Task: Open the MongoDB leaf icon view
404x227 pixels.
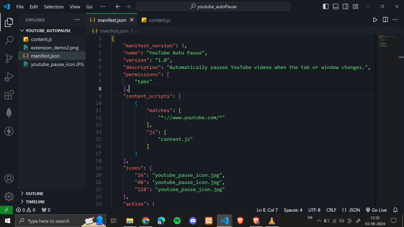Action: (9, 113)
